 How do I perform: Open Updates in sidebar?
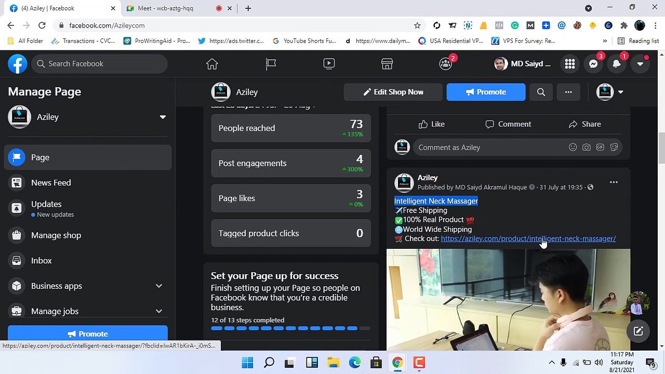pos(88,209)
